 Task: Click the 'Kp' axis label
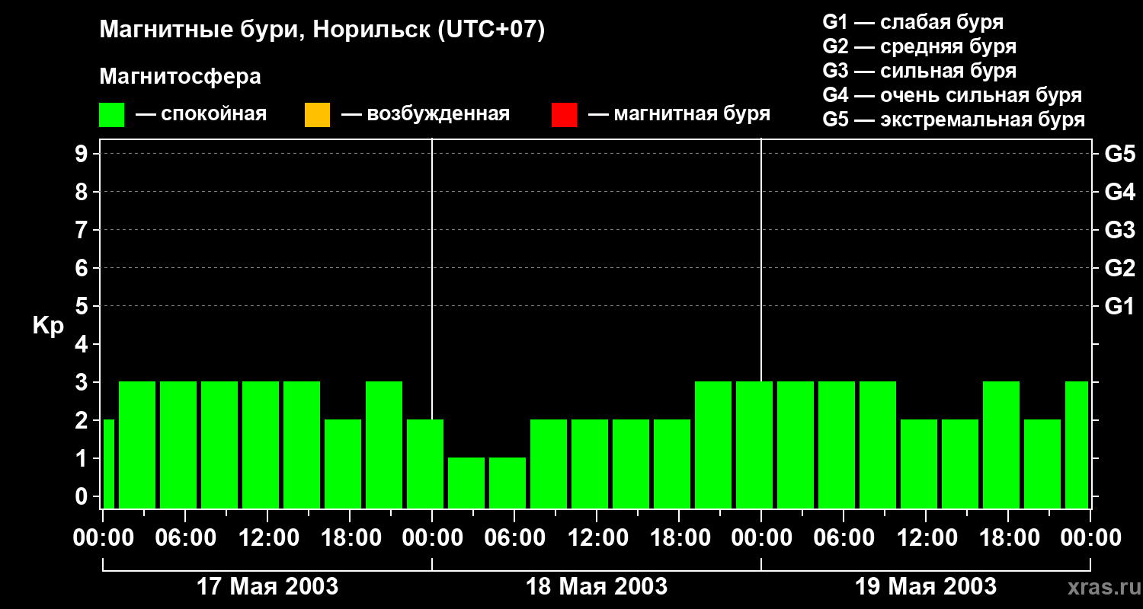pos(48,327)
